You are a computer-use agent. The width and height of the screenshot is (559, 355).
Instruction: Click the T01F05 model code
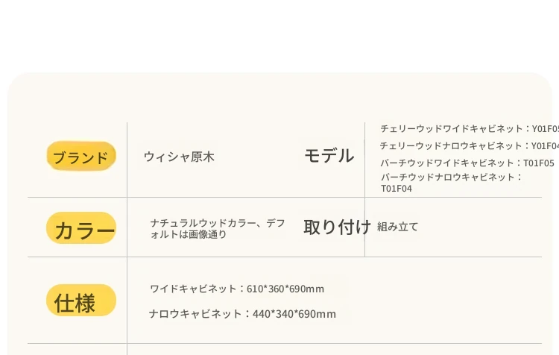539,163
